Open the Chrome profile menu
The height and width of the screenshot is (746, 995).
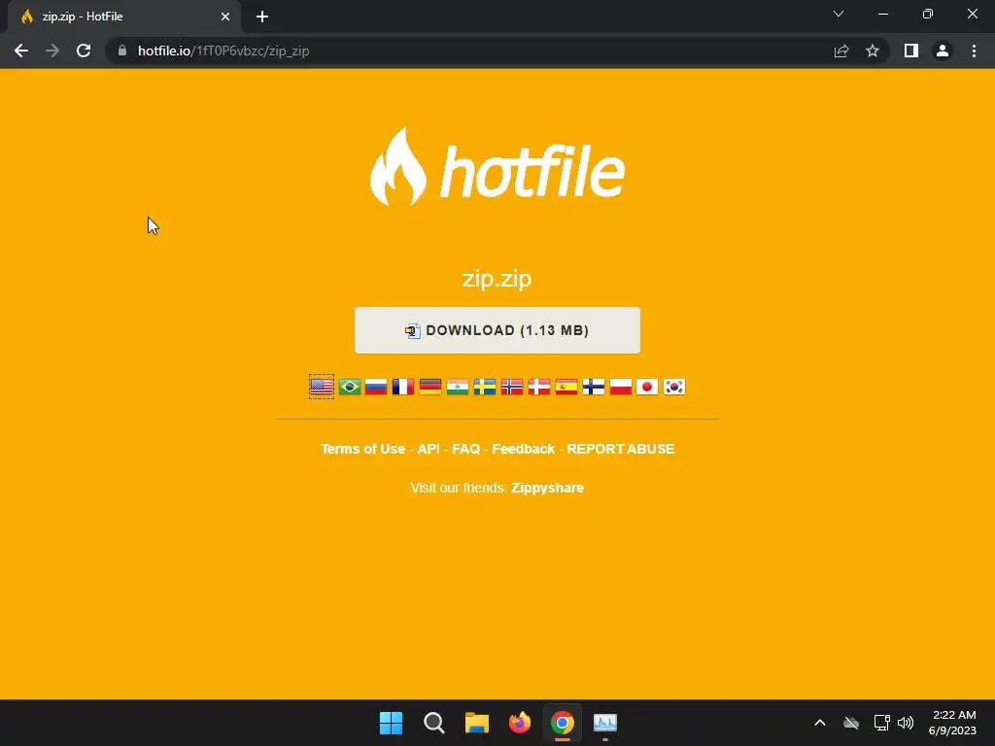pyautogui.click(x=943, y=51)
